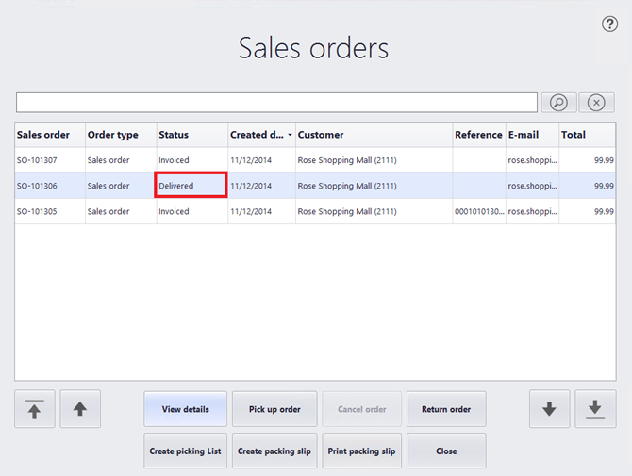Click the Return order button
The height and width of the screenshot is (476, 632).
tap(446, 409)
